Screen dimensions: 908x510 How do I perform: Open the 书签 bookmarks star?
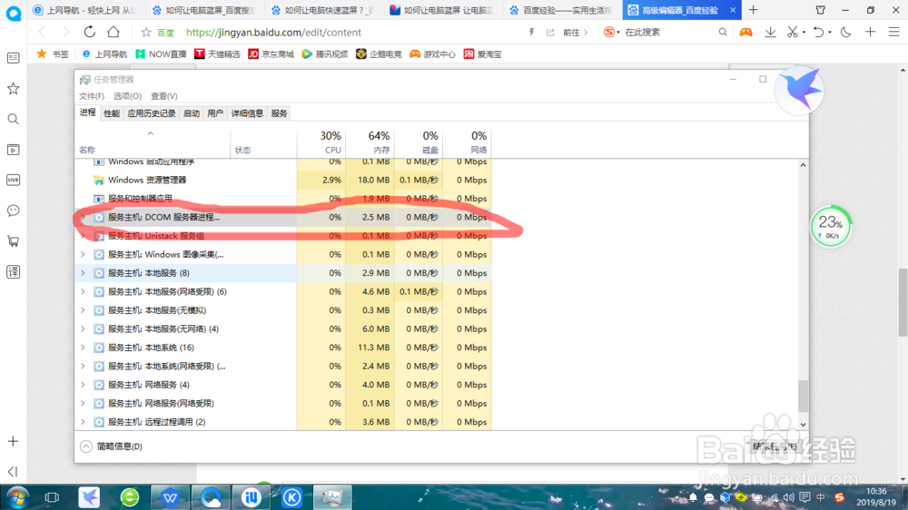(52, 54)
